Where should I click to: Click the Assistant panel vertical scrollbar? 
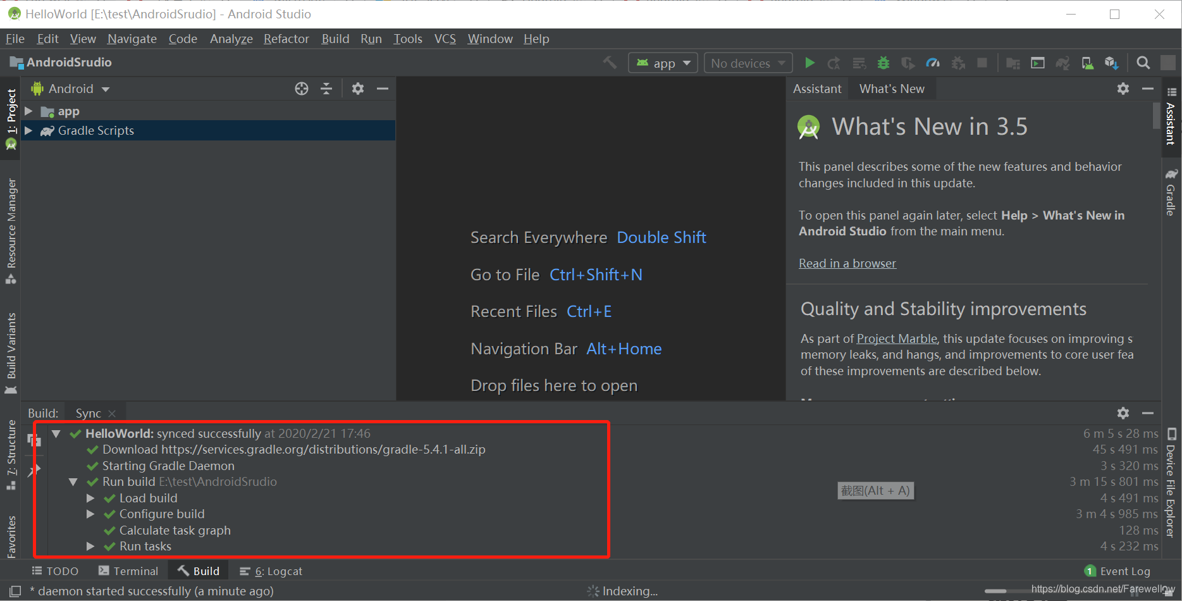click(x=1156, y=116)
